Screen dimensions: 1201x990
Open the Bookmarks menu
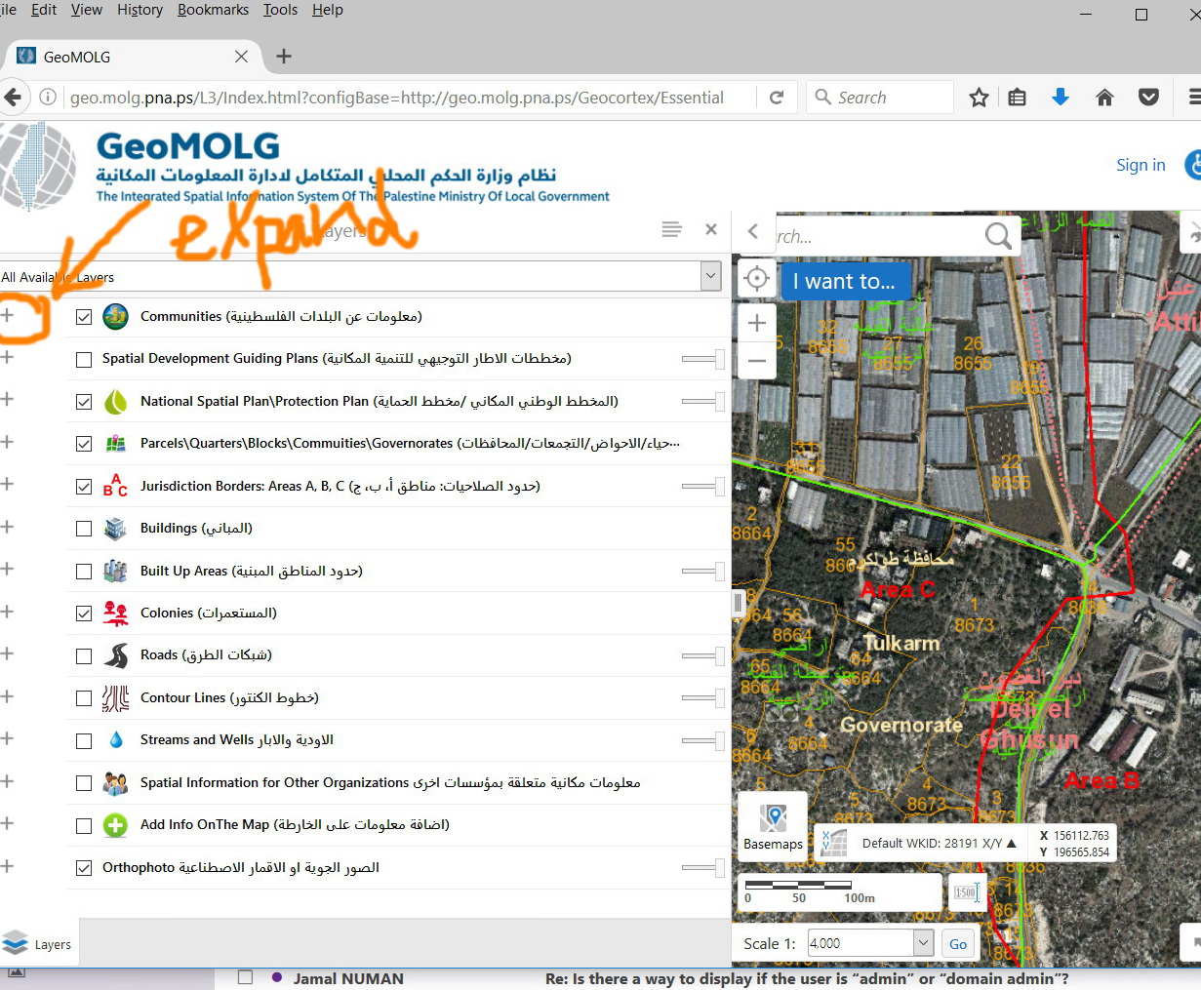213,10
